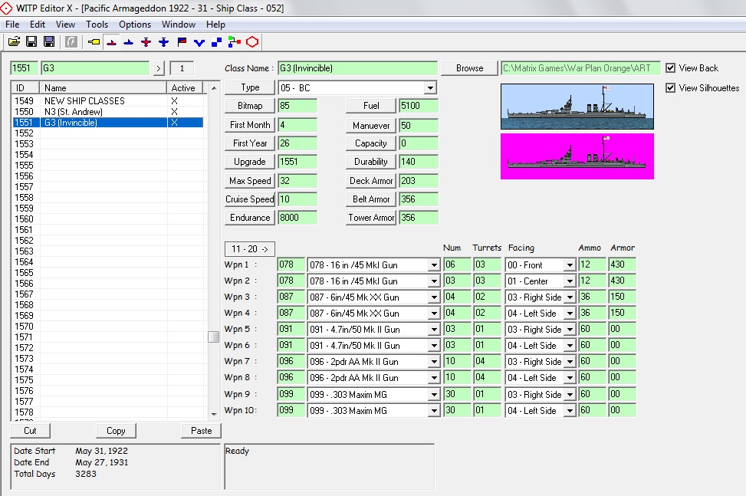Click the Browse button
746x496 pixels.
click(469, 68)
